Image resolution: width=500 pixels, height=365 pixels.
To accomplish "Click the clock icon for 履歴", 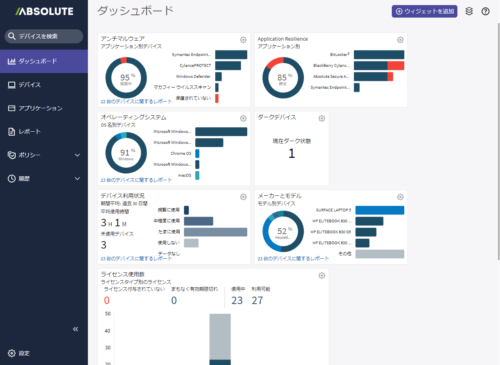I will (12, 179).
